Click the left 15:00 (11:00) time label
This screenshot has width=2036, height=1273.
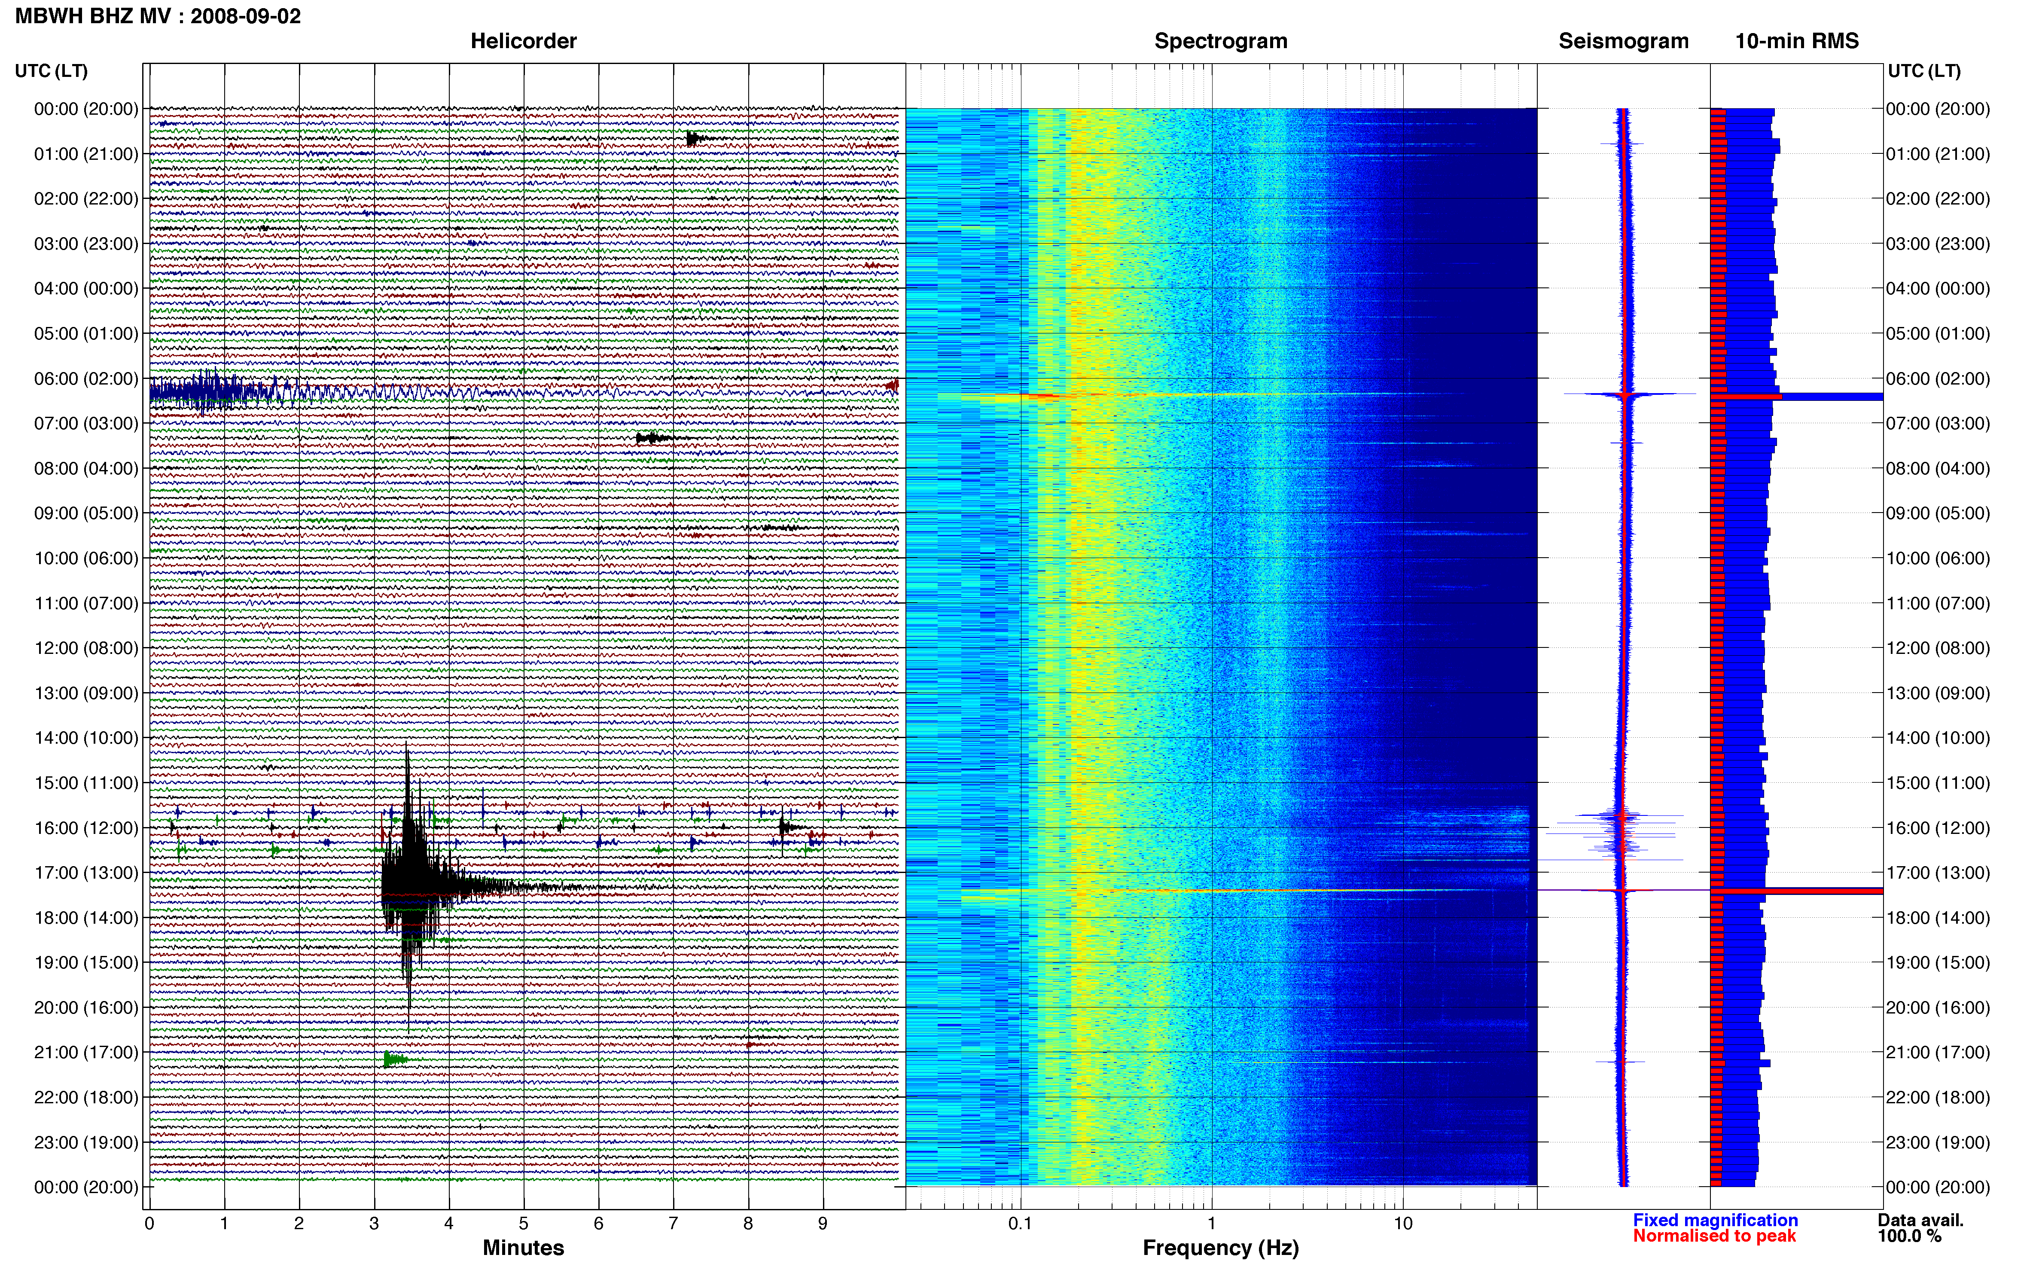(x=86, y=783)
